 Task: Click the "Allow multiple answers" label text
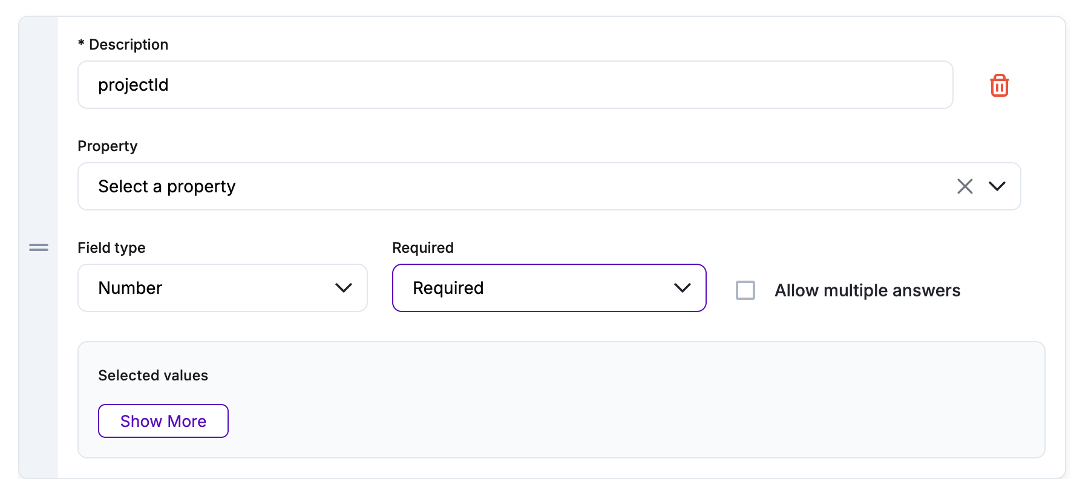[867, 290]
